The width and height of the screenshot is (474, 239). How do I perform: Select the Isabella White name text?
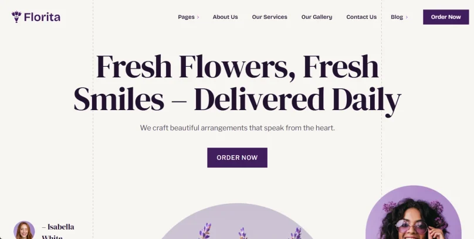click(x=58, y=231)
